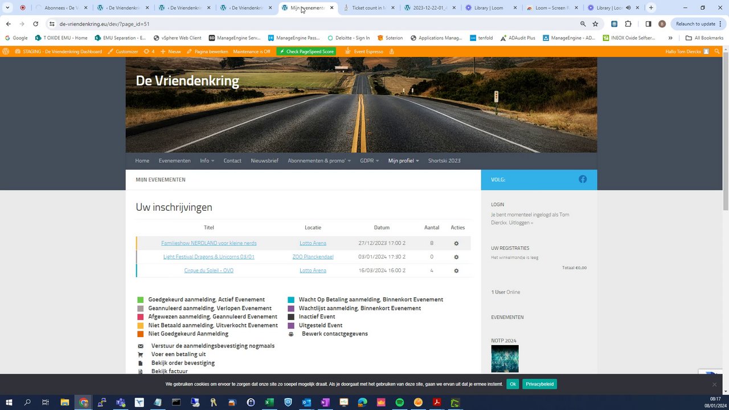Open Light Festival Dragons & Unicorns link
729x410 pixels.
pos(208,257)
